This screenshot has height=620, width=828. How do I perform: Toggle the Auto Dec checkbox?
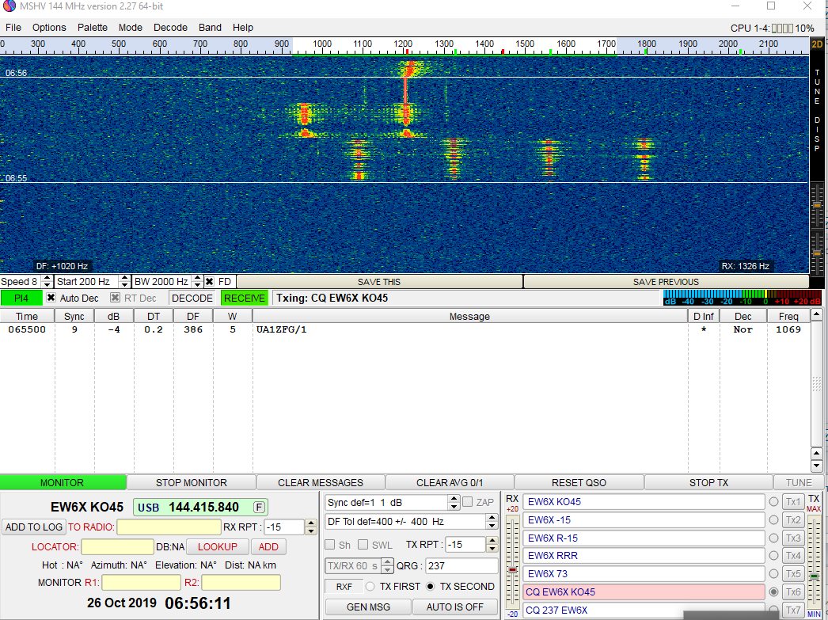point(51,299)
